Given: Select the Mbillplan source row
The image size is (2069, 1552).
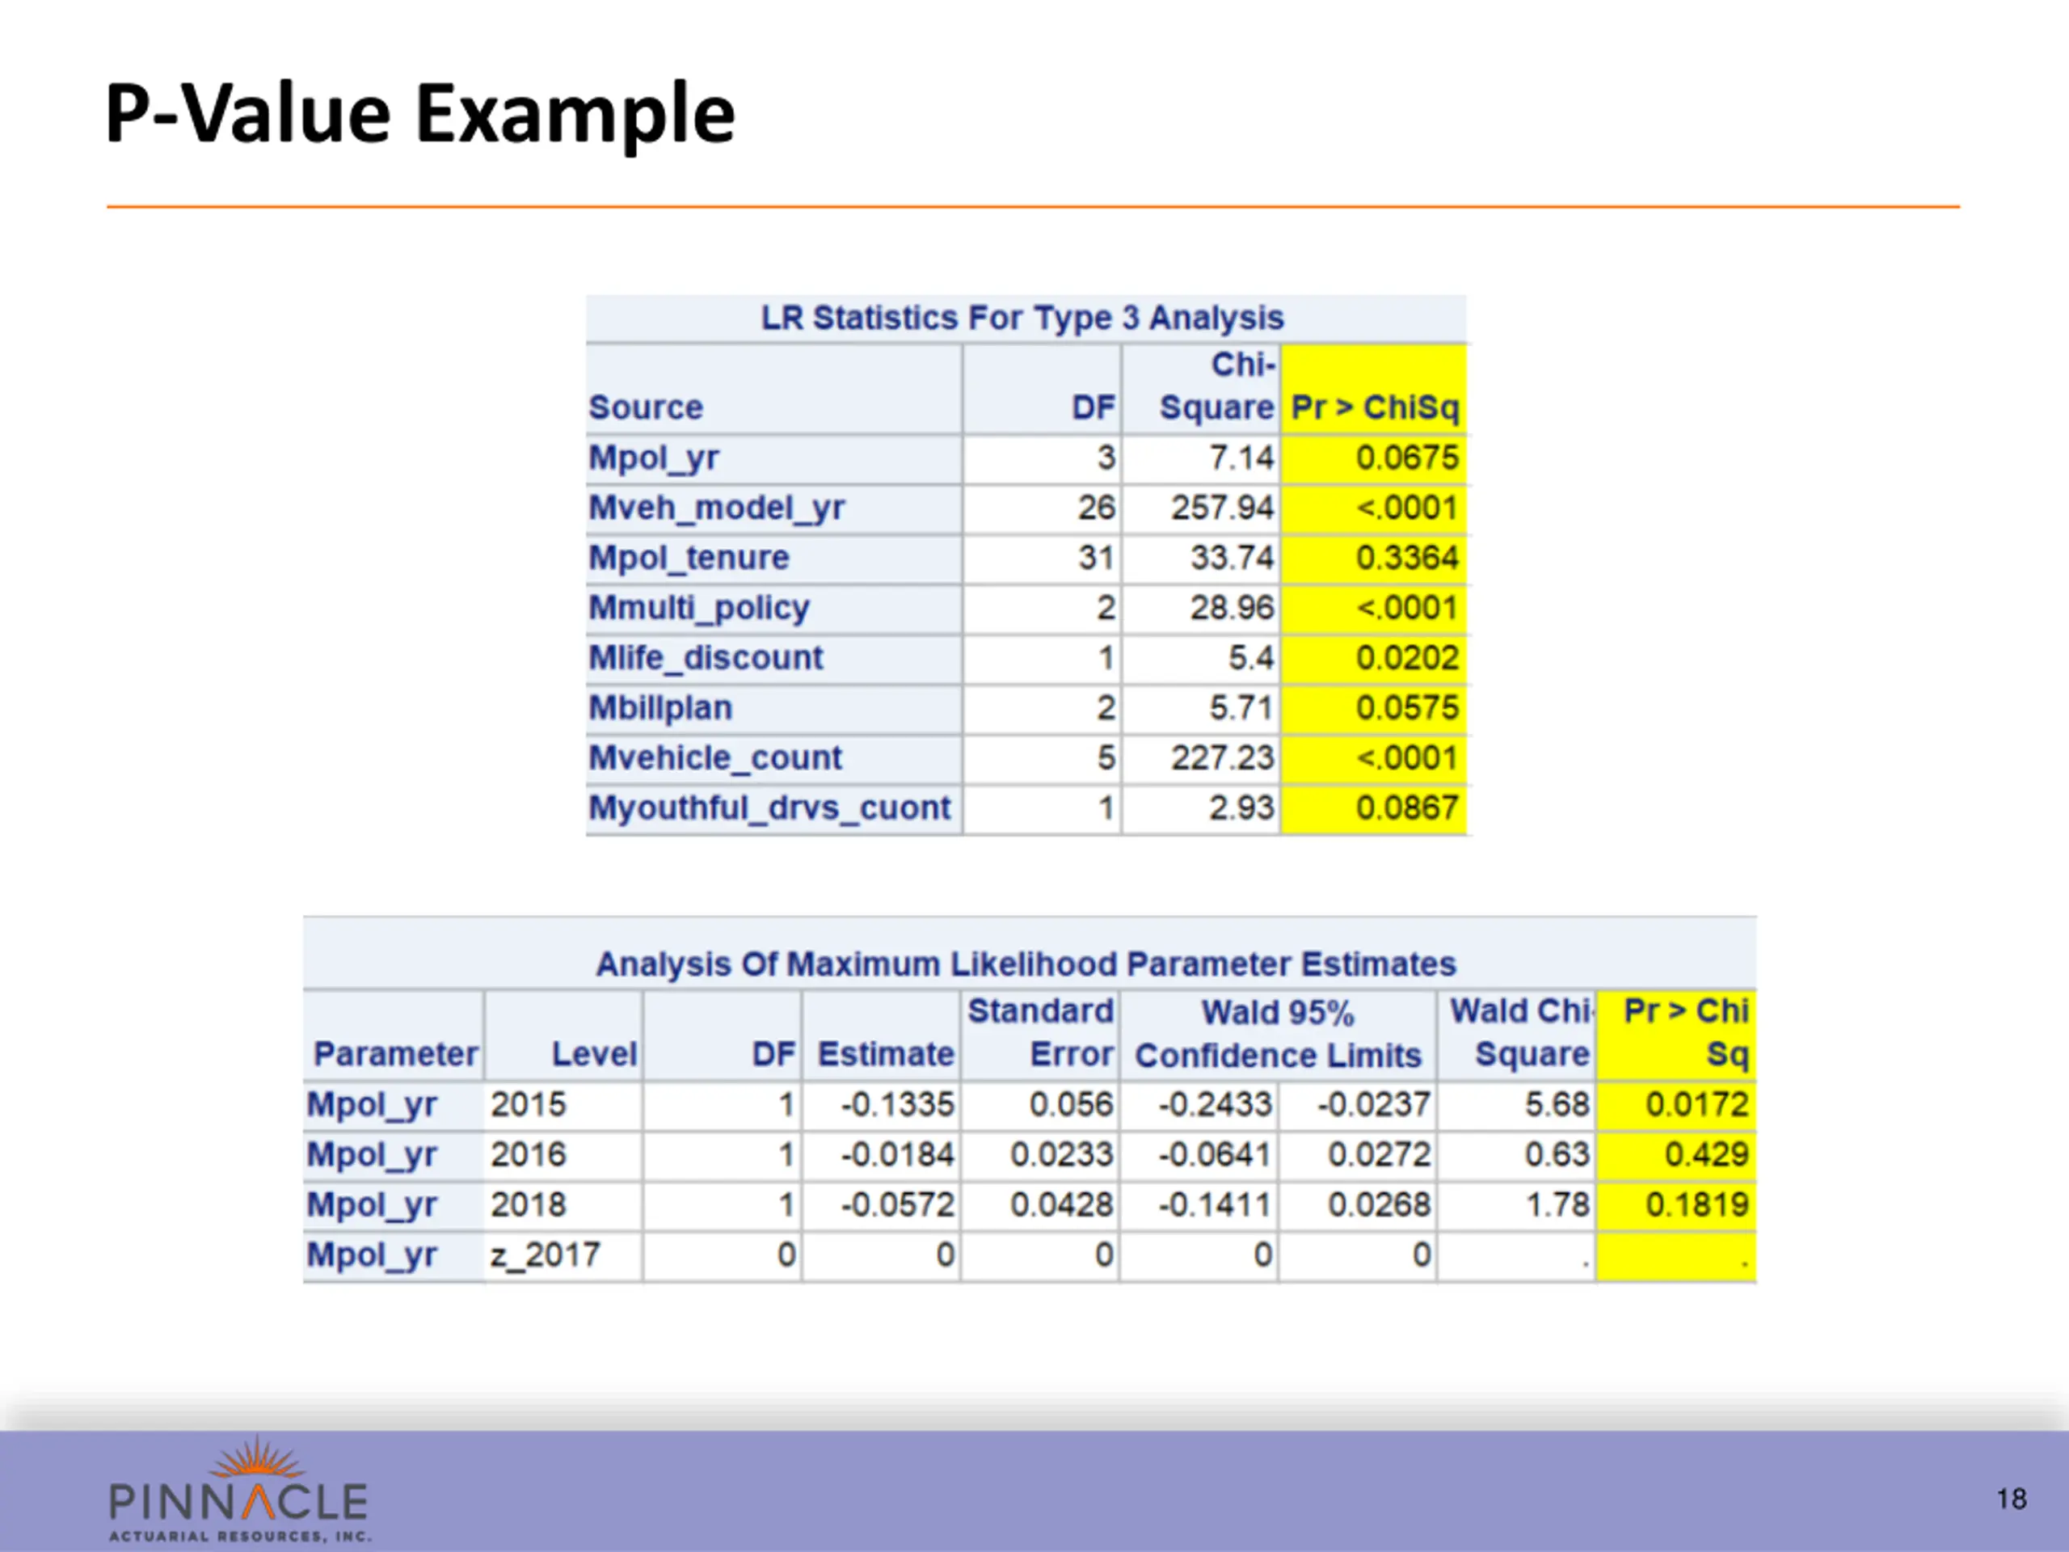Looking at the screenshot, I should coord(1026,708).
